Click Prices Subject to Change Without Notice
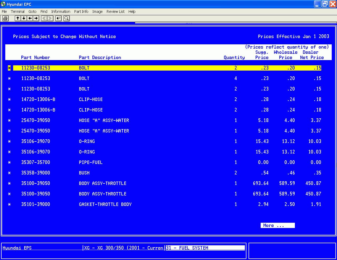Viewport: 337px width, 260px height. point(65,36)
